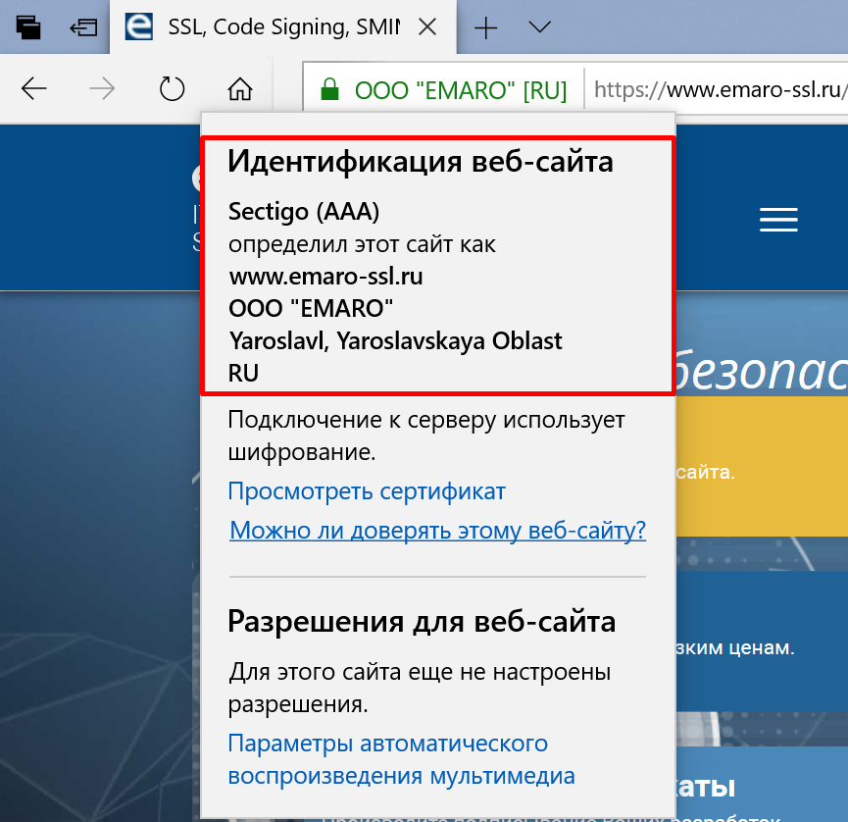Screen dimensions: 848x822
Task: Go to the home page icon
Action: tap(240, 88)
